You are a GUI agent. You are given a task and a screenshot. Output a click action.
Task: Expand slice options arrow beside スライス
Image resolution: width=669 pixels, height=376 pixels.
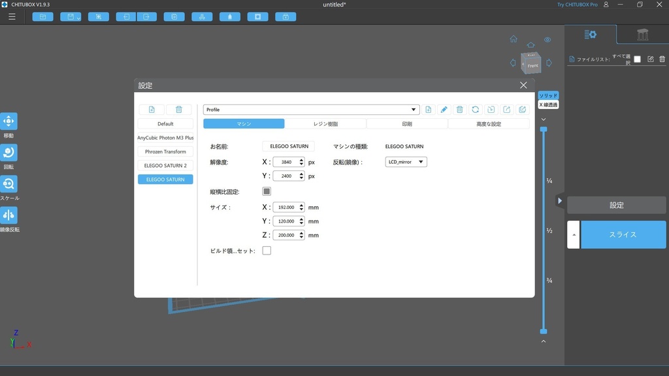pyautogui.click(x=574, y=234)
